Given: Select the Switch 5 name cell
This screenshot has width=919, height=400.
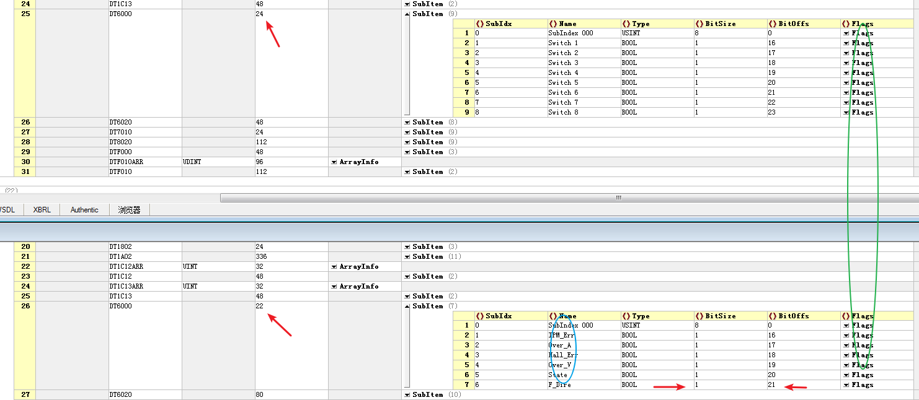Looking at the screenshot, I should [584, 83].
